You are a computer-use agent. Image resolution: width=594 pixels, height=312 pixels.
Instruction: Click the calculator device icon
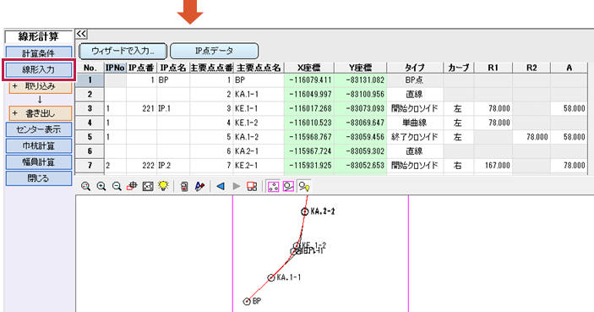tap(184, 186)
